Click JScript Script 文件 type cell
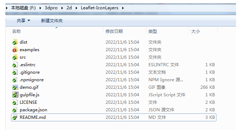 [x=167, y=95]
